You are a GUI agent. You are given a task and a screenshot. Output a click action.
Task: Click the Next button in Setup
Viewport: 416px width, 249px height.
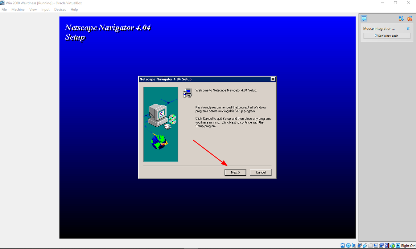tap(235, 172)
